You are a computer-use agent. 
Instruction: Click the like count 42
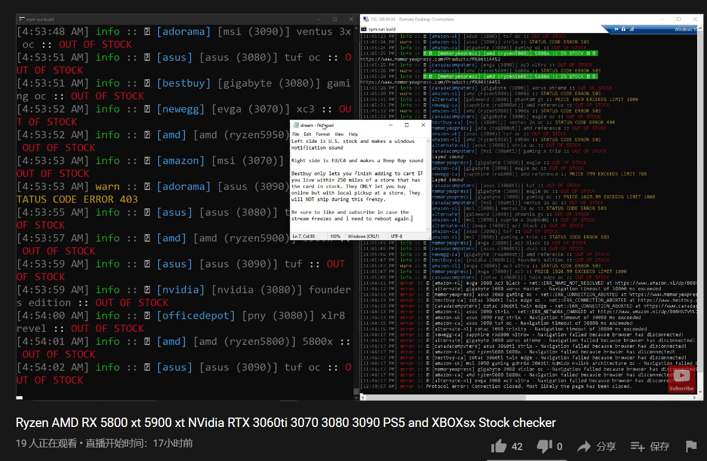[517, 447]
